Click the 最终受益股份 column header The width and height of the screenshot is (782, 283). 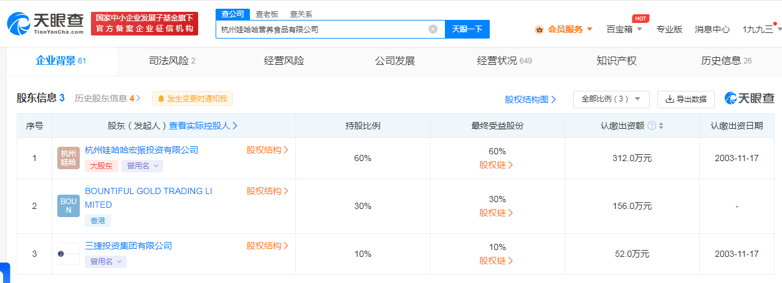coord(497,126)
